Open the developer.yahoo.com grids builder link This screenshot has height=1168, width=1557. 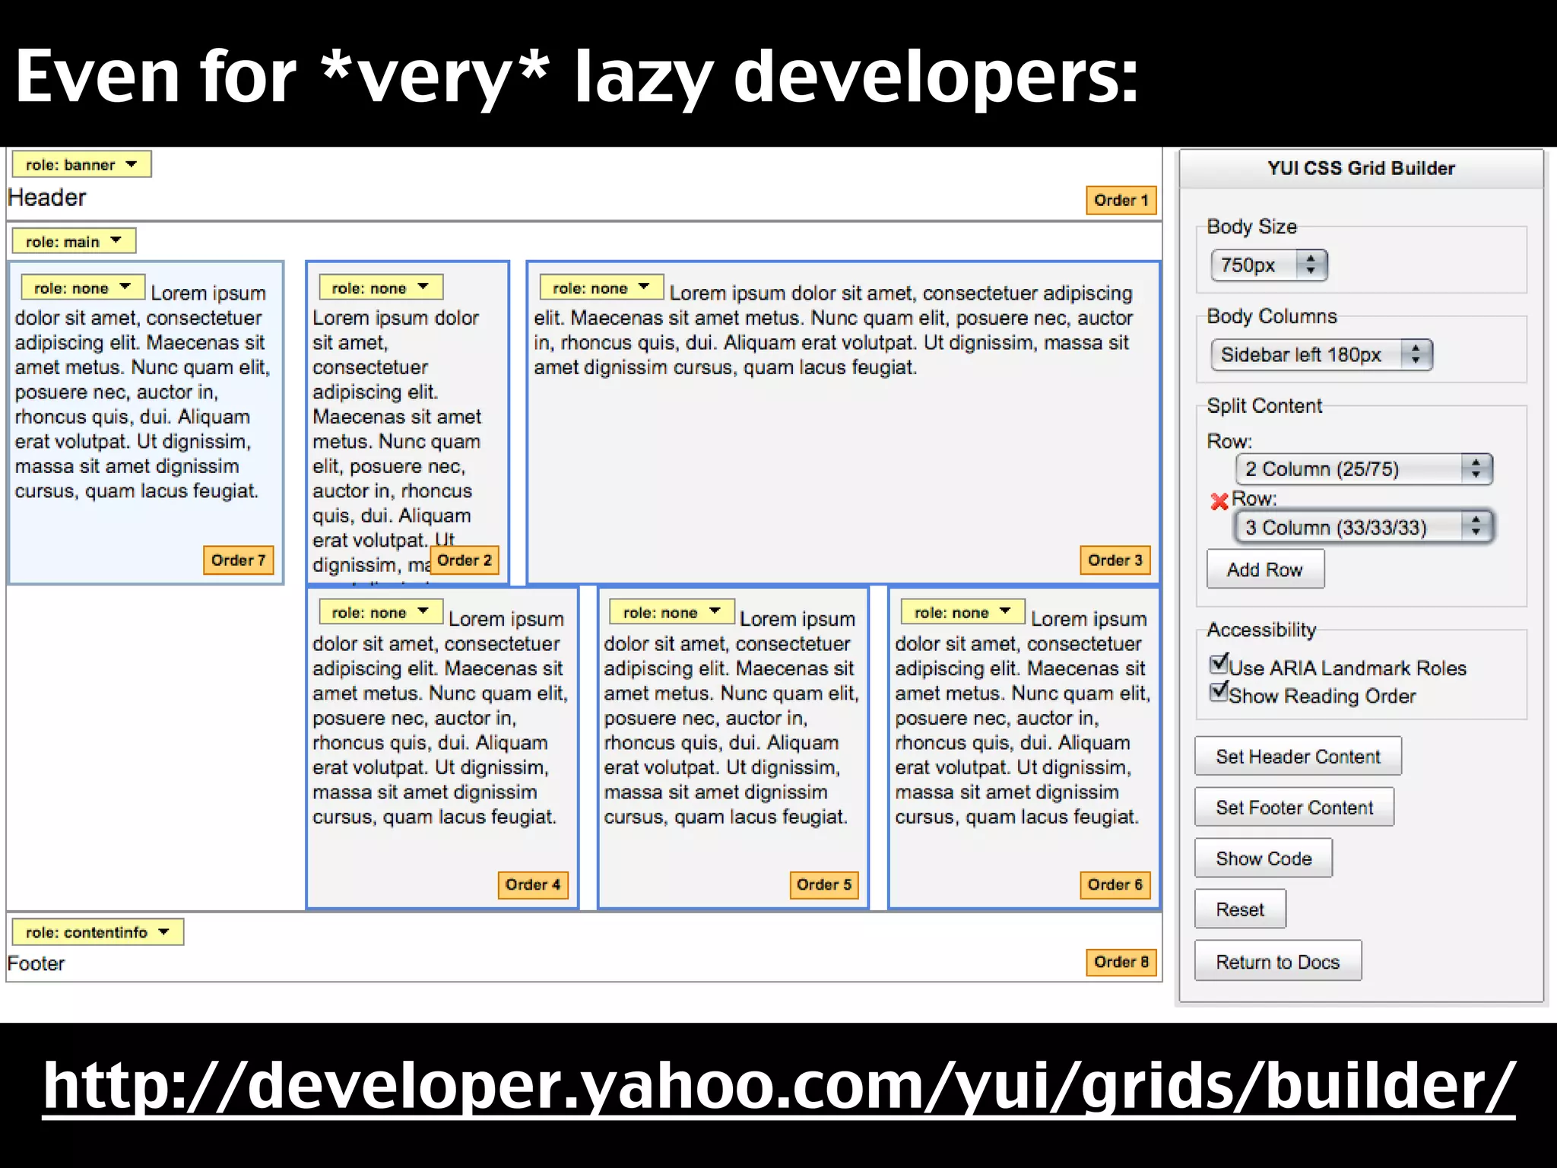778,1086
